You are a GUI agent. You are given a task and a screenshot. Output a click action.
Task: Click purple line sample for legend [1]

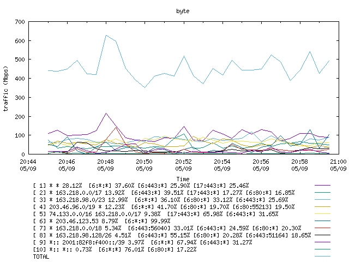click(322, 186)
